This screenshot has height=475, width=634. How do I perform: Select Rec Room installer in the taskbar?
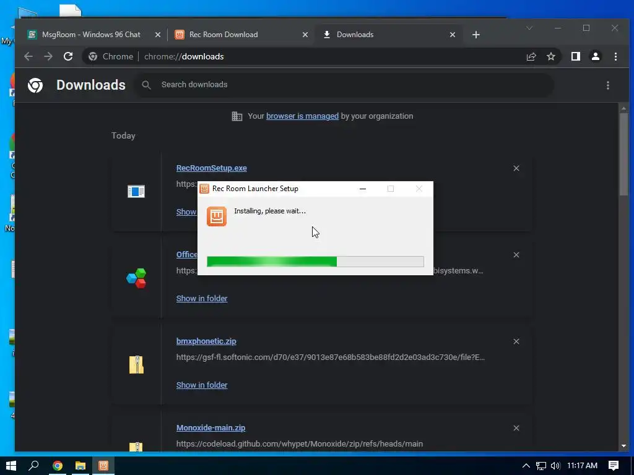[103, 466]
